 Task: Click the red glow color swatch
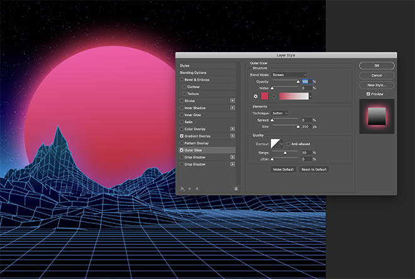click(x=265, y=96)
